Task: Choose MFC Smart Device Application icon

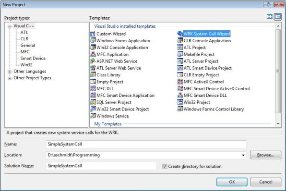Action: coord(93,95)
